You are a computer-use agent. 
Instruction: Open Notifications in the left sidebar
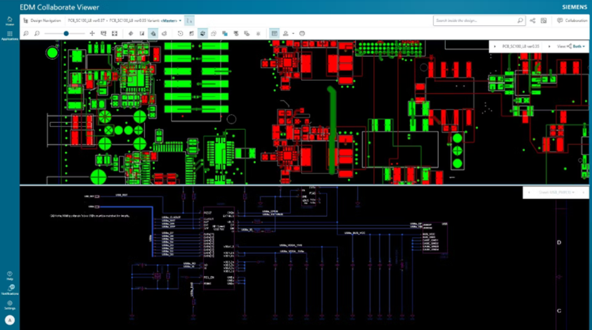(x=9, y=289)
